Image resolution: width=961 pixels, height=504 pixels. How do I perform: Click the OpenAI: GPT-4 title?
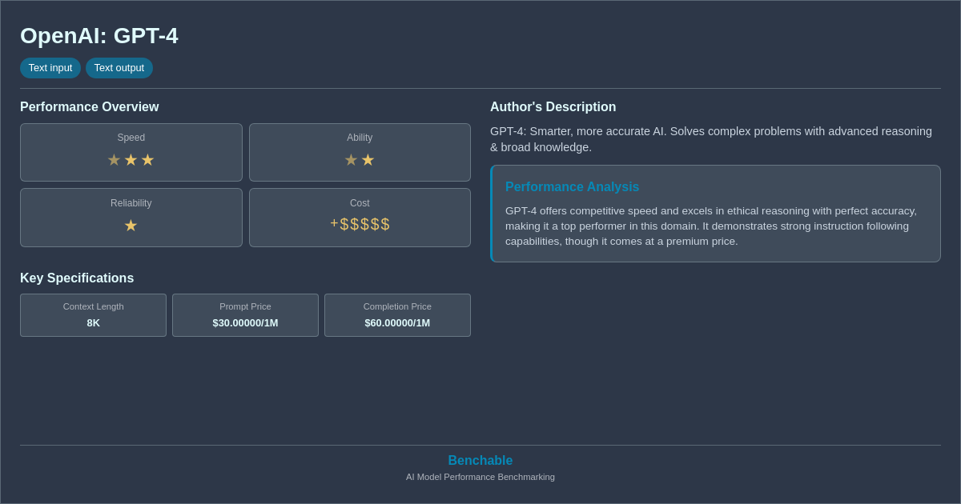[99, 36]
